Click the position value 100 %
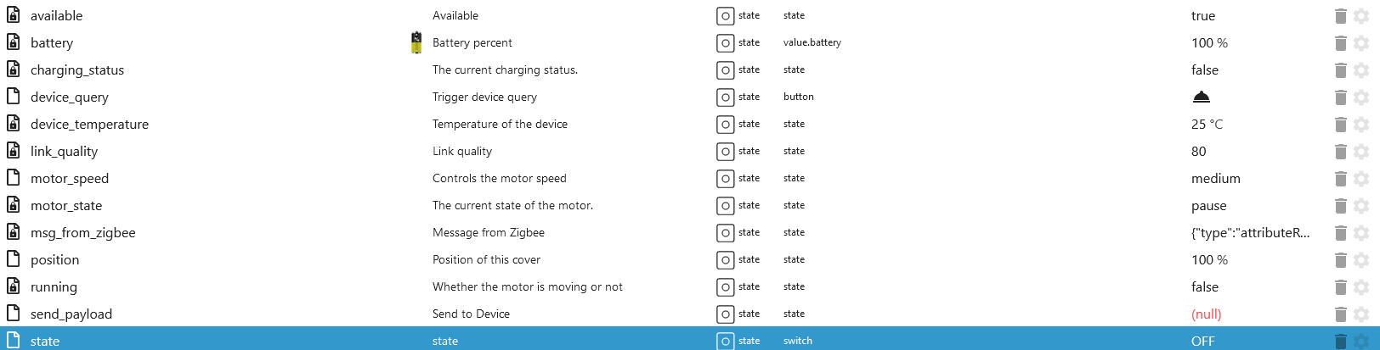The width and height of the screenshot is (1380, 350). (1209, 260)
